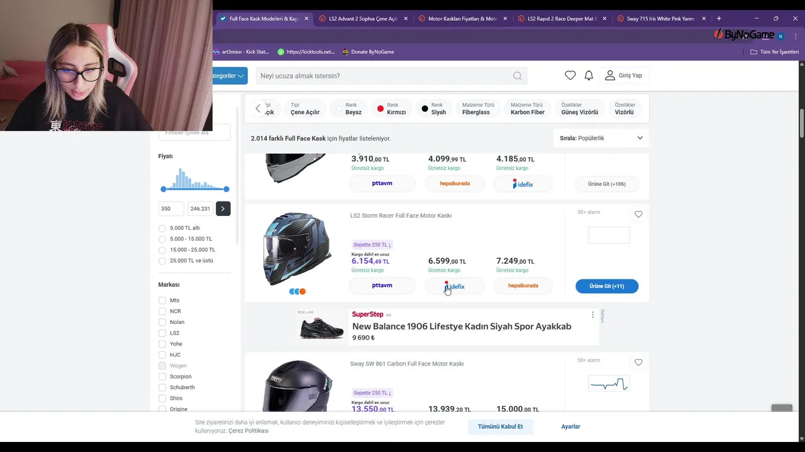Click the Ürüne Git (+106) button
The height and width of the screenshot is (452, 805).
coord(607,184)
